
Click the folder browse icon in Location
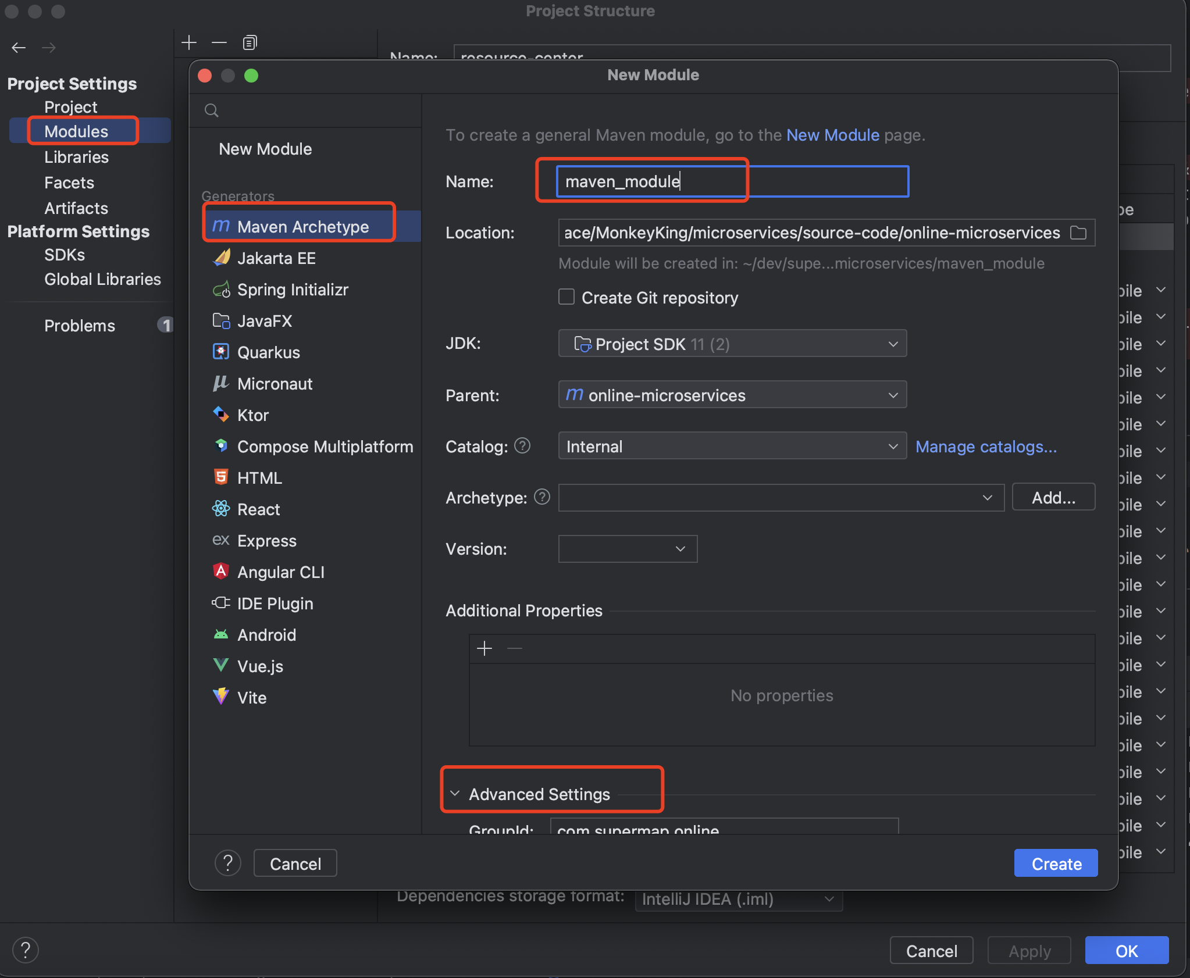coord(1078,233)
